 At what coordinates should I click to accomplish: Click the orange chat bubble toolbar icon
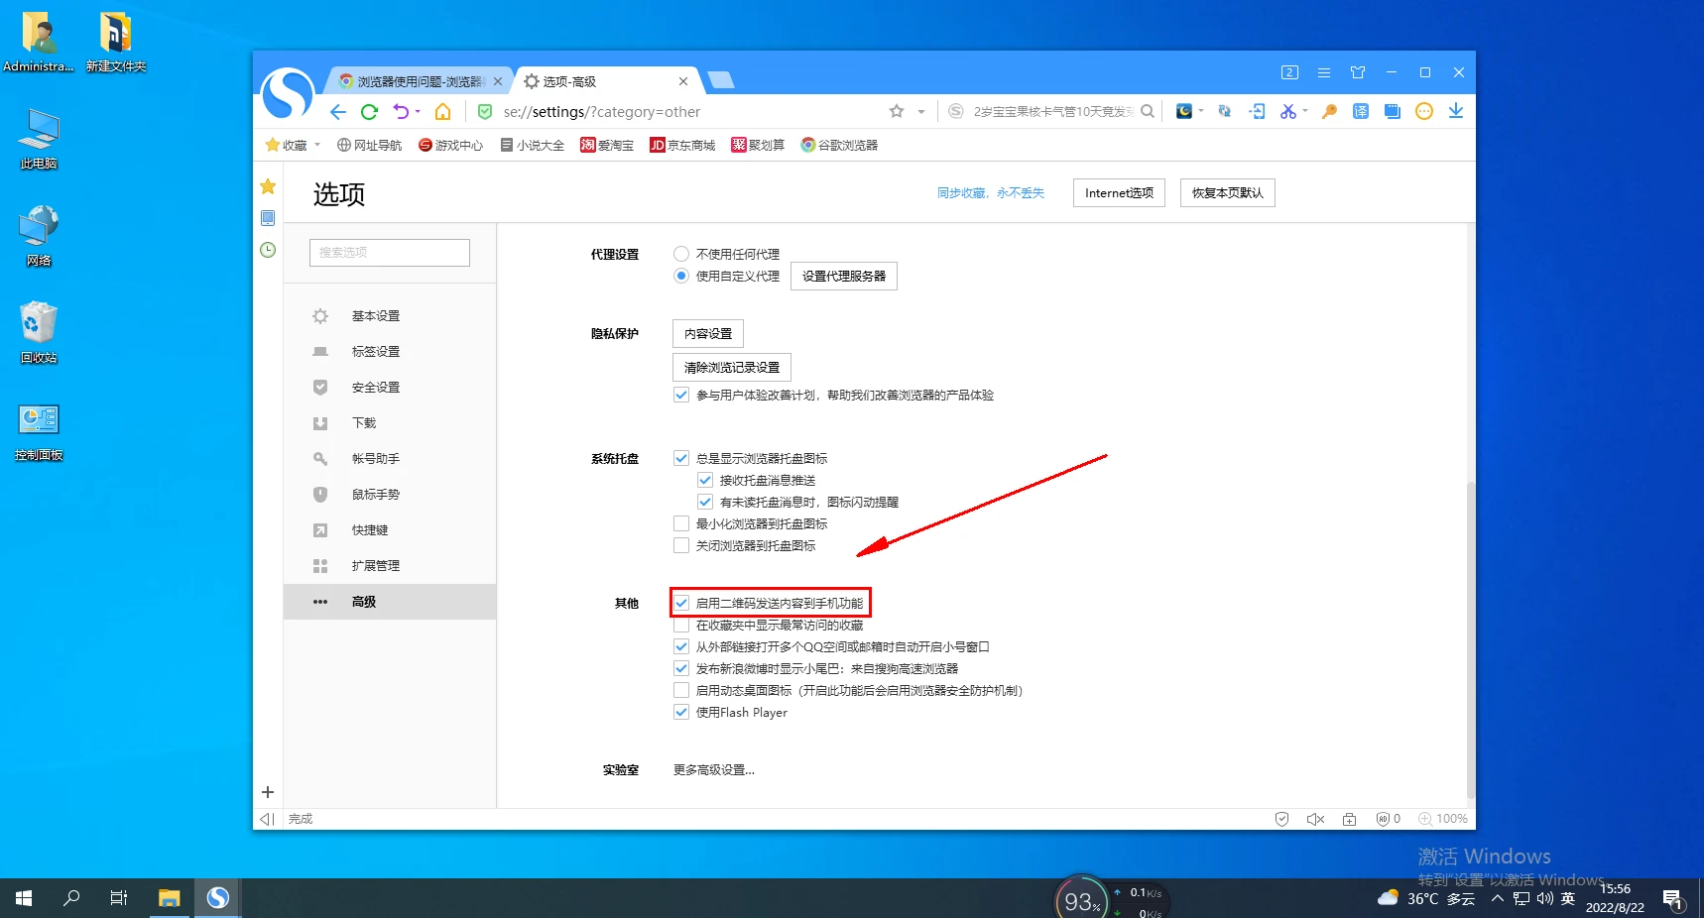point(1424,111)
